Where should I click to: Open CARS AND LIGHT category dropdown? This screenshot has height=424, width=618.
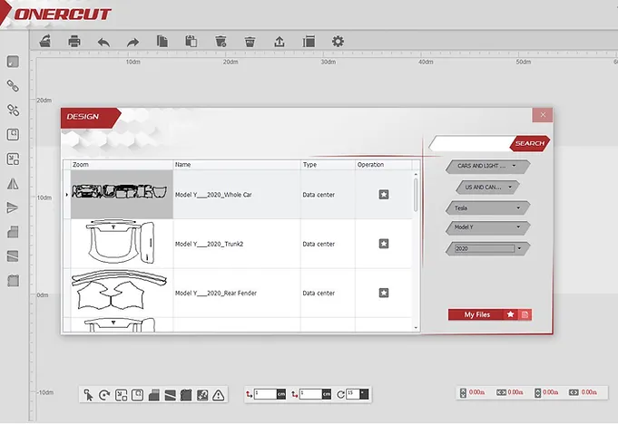tap(488, 166)
